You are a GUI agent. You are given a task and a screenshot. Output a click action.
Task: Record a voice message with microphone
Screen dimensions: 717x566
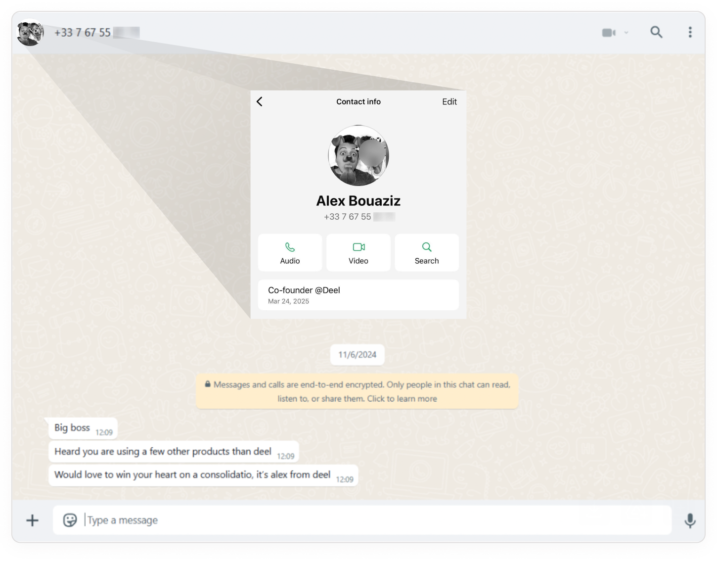(x=690, y=520)
